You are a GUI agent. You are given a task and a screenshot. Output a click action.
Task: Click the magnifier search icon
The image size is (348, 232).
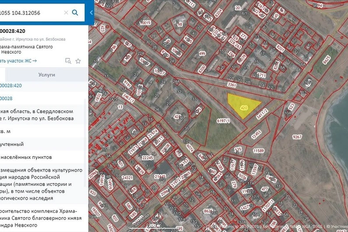(75, 13)
